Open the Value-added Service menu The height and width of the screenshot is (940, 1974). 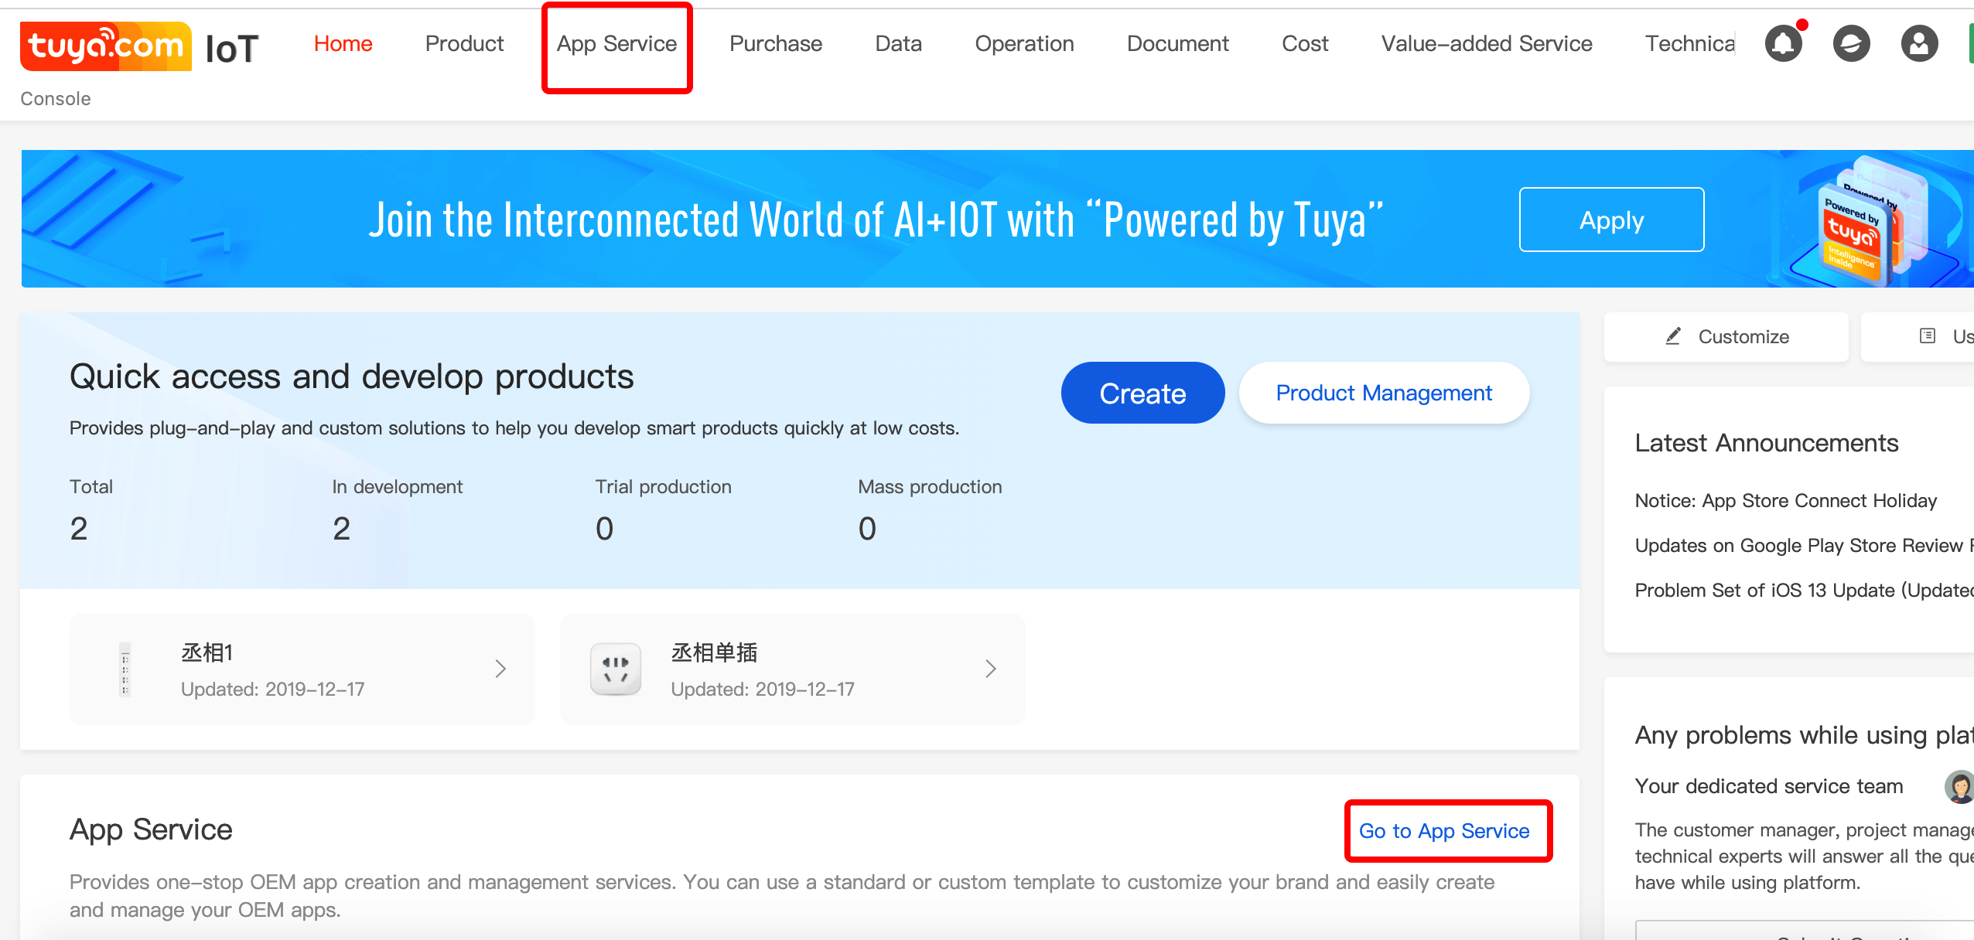pyautogui.click(x=1487, y=43)
